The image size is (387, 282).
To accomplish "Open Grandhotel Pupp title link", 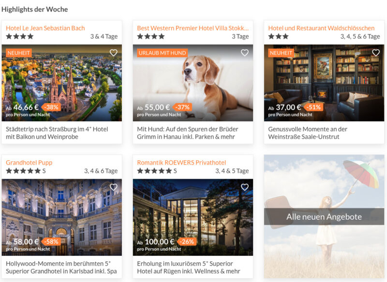I will point(29,163).
